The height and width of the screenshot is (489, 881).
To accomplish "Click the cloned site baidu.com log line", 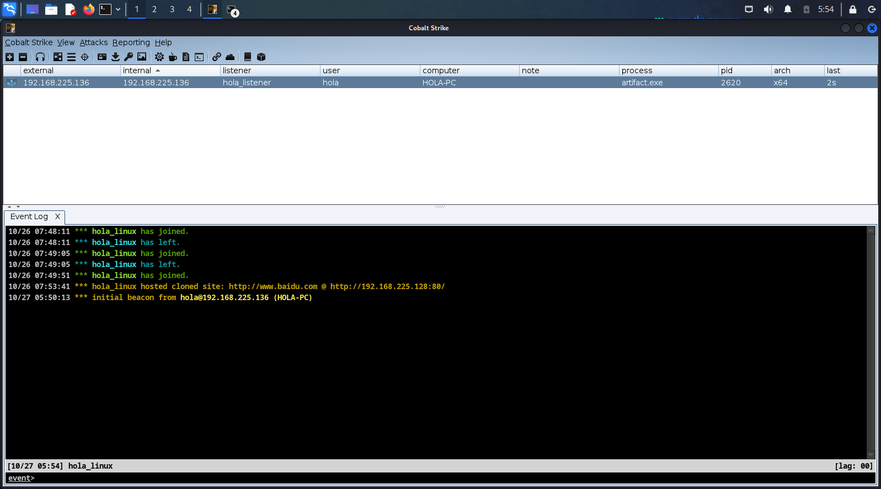I will pos(226,286).
